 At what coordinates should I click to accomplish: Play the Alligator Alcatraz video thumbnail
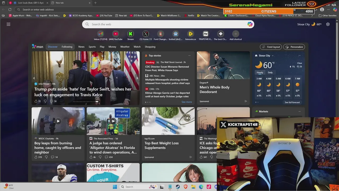(113, 121)
